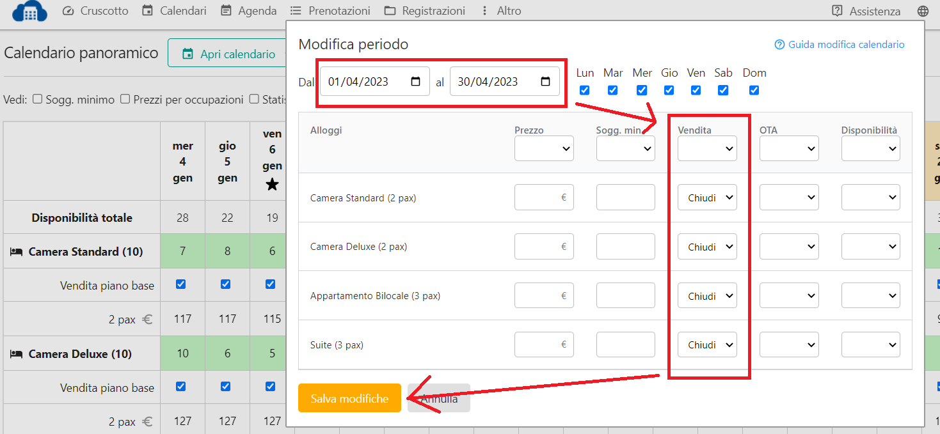Open the Disponibilità dropdown for Suite
The width and height of the screenshot is (940, 434).
coord(870,345)
